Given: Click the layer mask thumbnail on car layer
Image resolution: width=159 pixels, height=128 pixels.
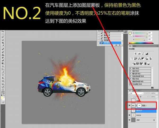Looking at the screenshot, I should click(139, 105).
